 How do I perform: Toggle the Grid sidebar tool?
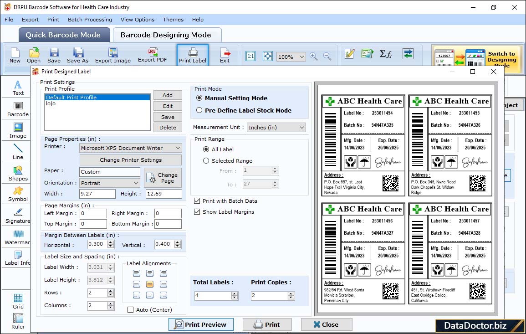18,302
